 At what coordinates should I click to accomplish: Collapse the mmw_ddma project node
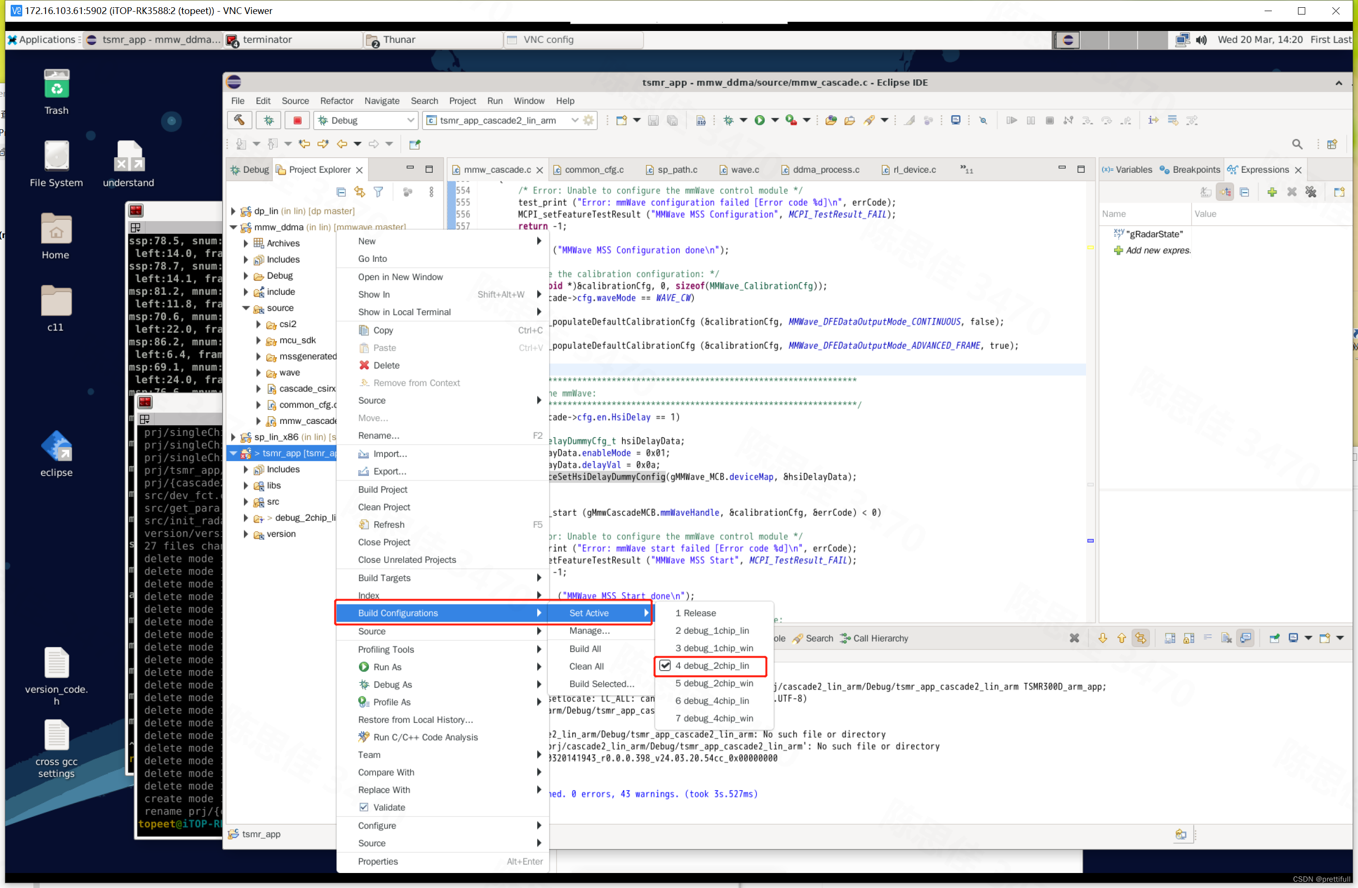pyautogui.click(x=233, y=227)
